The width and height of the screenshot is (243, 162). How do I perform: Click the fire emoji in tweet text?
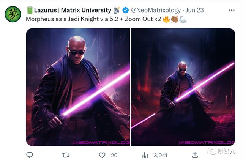click(166, 18)
